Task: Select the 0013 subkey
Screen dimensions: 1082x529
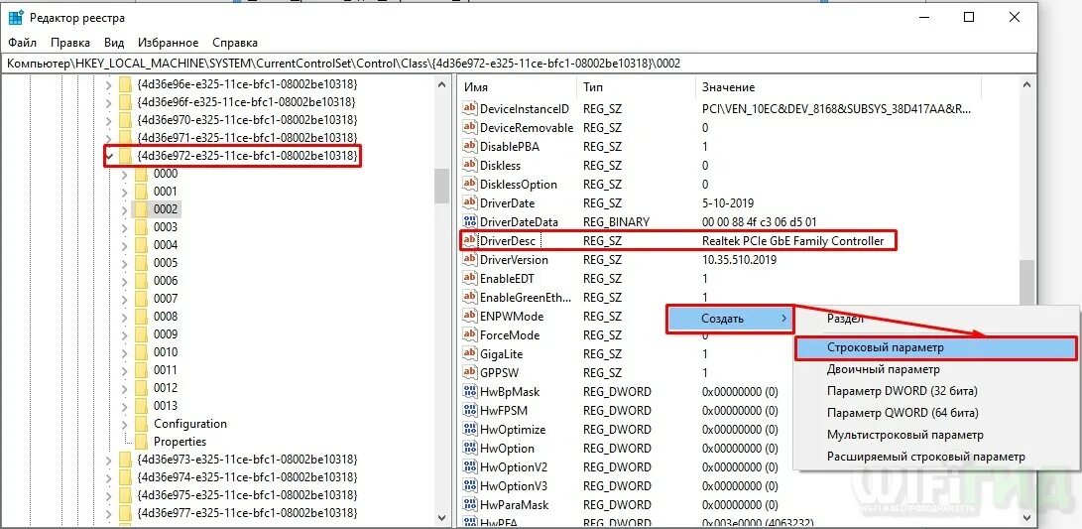Action: click(166, 406)
